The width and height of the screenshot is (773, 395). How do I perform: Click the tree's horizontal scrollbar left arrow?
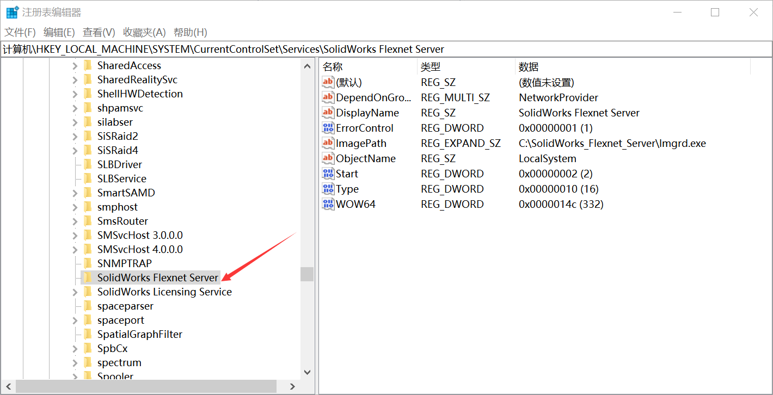tap(8, 386)
